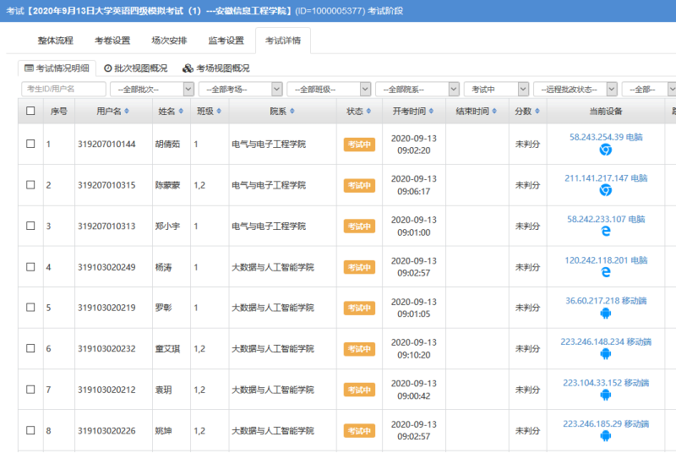Image resolution: width=676 pixels, height=453 pixels.
Task: Click the Chrome browser icon in row 1
Action: pos(605,150)
